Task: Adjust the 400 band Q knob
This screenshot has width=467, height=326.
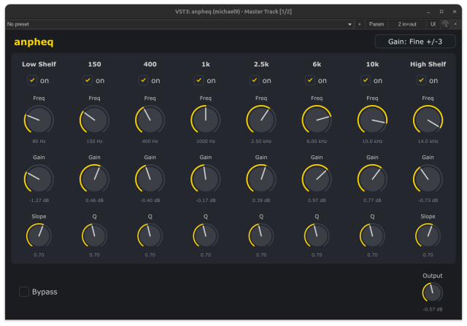Action: [x=150, y=236]
